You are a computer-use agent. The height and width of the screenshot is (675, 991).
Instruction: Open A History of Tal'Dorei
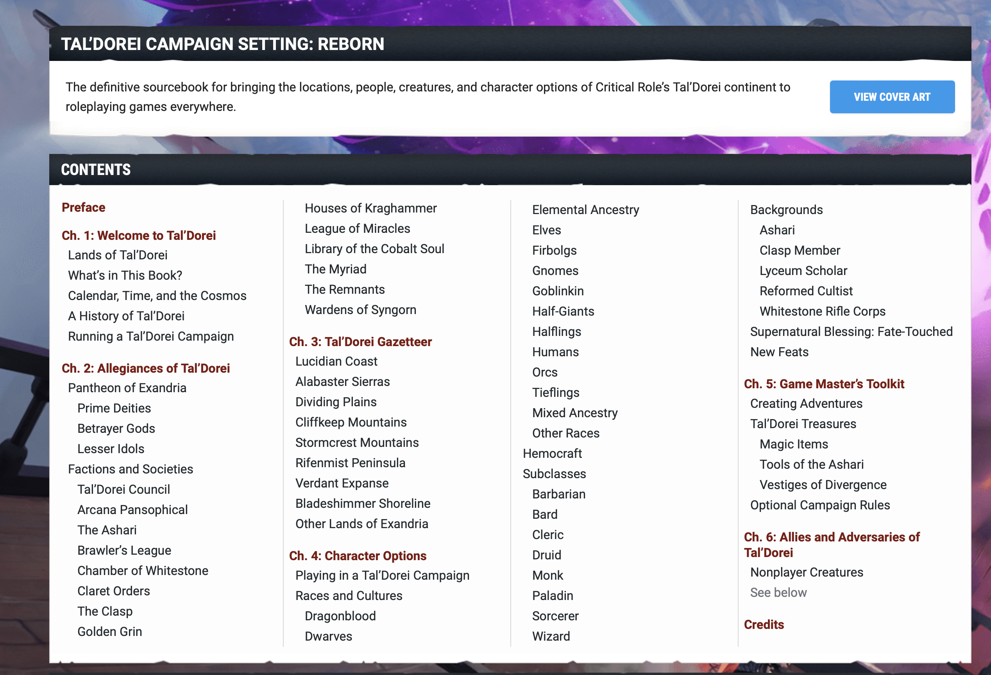click(126, 316)
